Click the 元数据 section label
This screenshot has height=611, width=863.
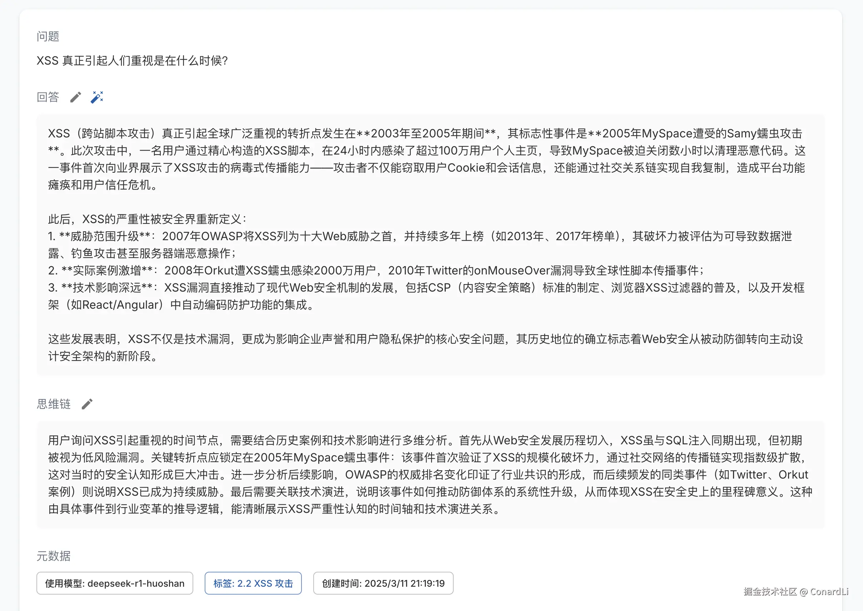pos(54,556)
